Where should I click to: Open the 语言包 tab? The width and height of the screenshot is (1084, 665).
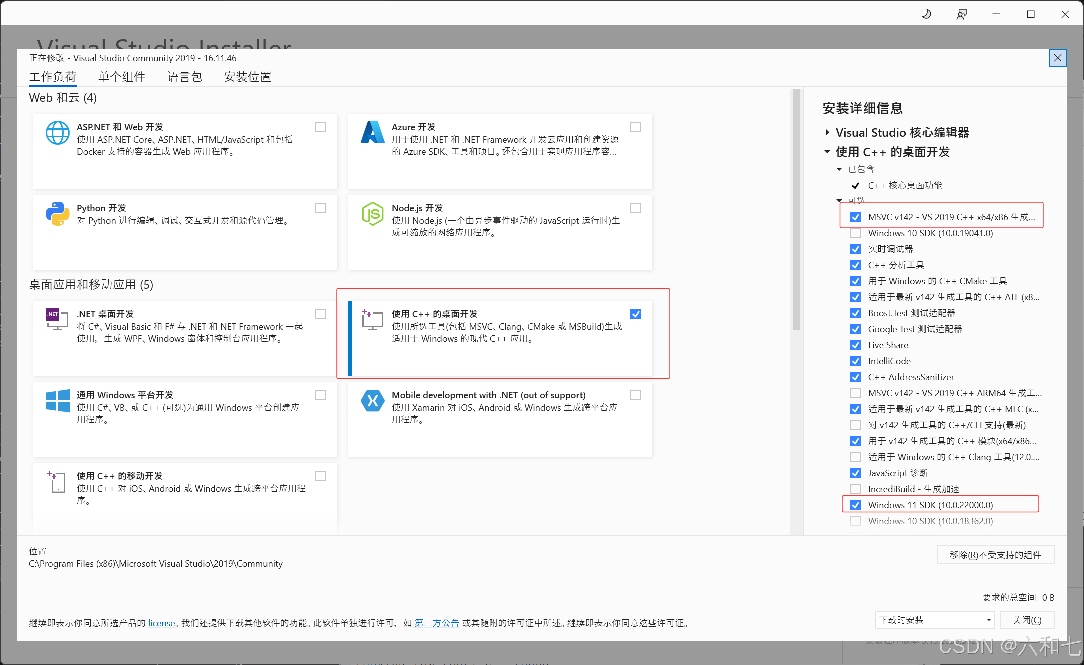[x=184, y=77]
